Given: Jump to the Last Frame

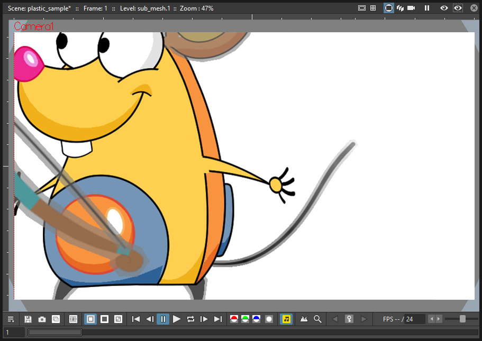Looking at the screenshot, I should [x=218, y=319].
